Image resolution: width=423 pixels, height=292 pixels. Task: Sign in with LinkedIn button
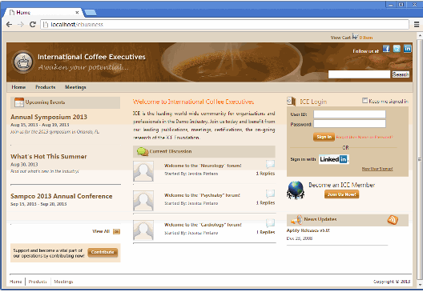point(334,159)
